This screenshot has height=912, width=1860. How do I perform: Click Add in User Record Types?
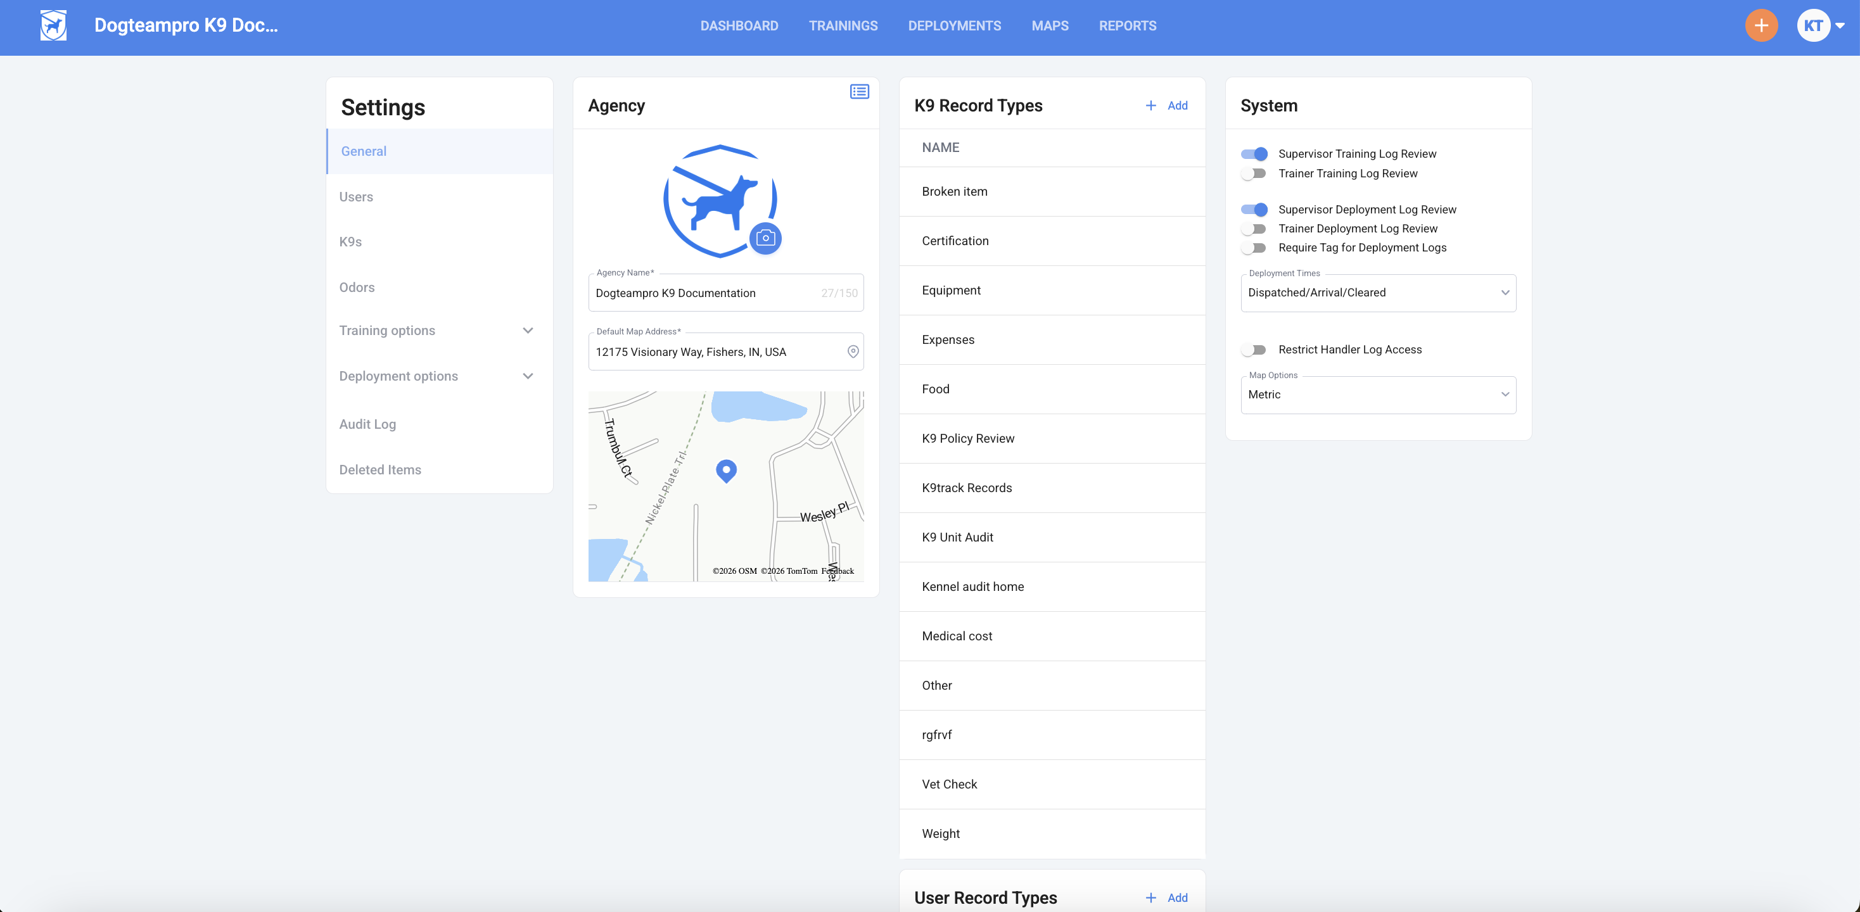[x=1177, y=897]
